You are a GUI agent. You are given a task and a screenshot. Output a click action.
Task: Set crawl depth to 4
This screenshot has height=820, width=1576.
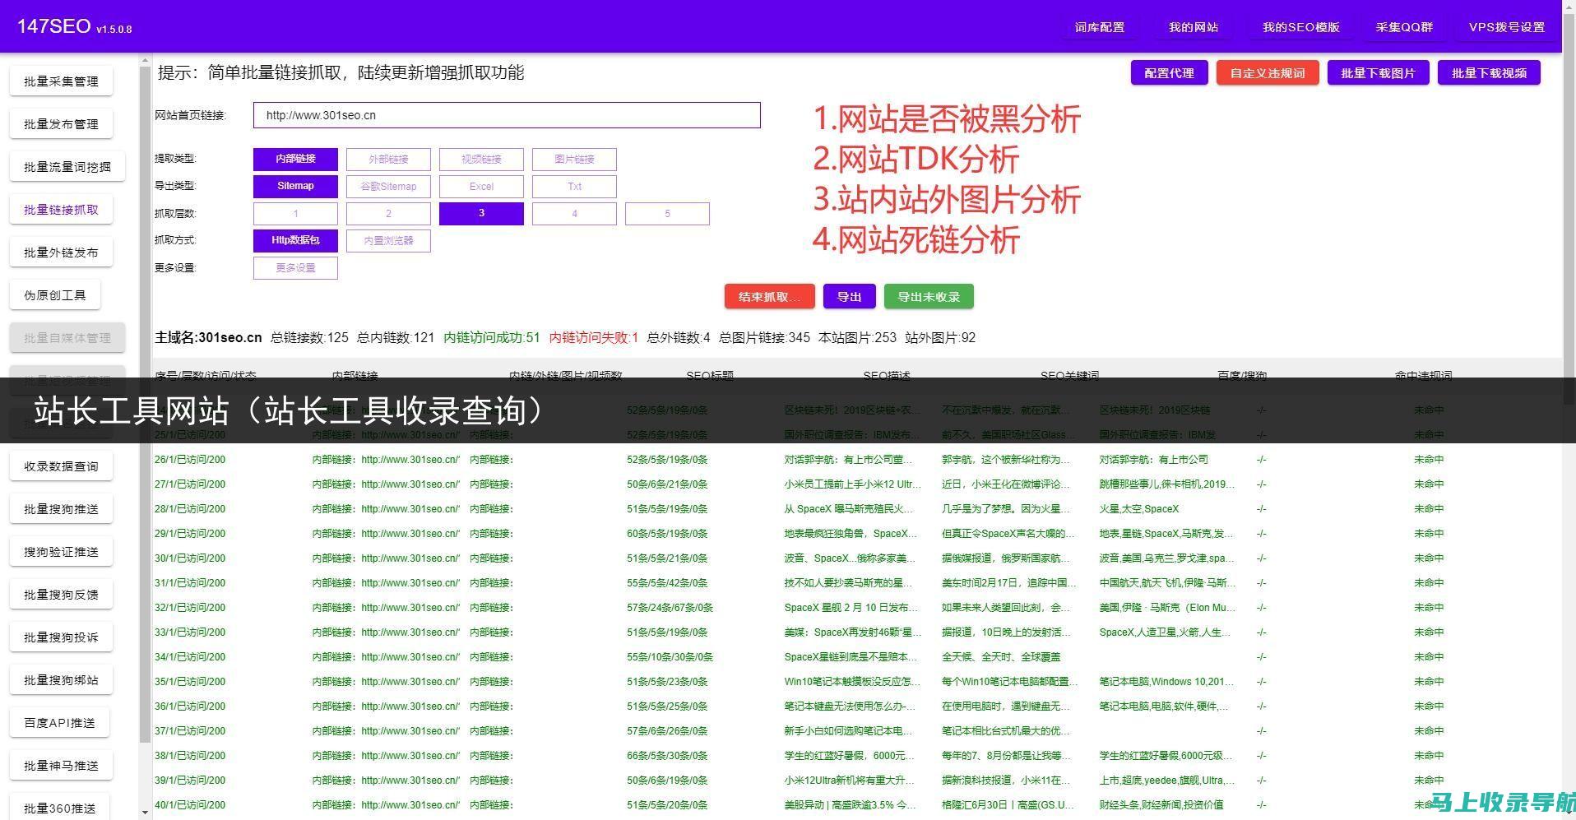[574, 213]
